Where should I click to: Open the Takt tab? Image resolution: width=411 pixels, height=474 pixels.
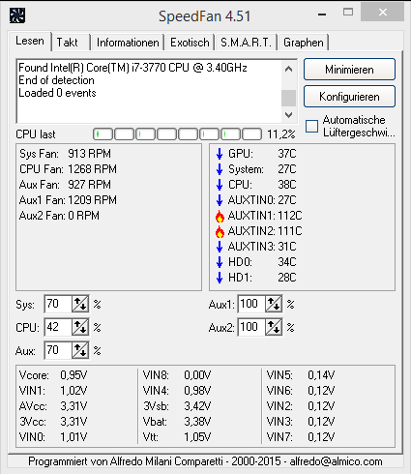tap(71, 43)
